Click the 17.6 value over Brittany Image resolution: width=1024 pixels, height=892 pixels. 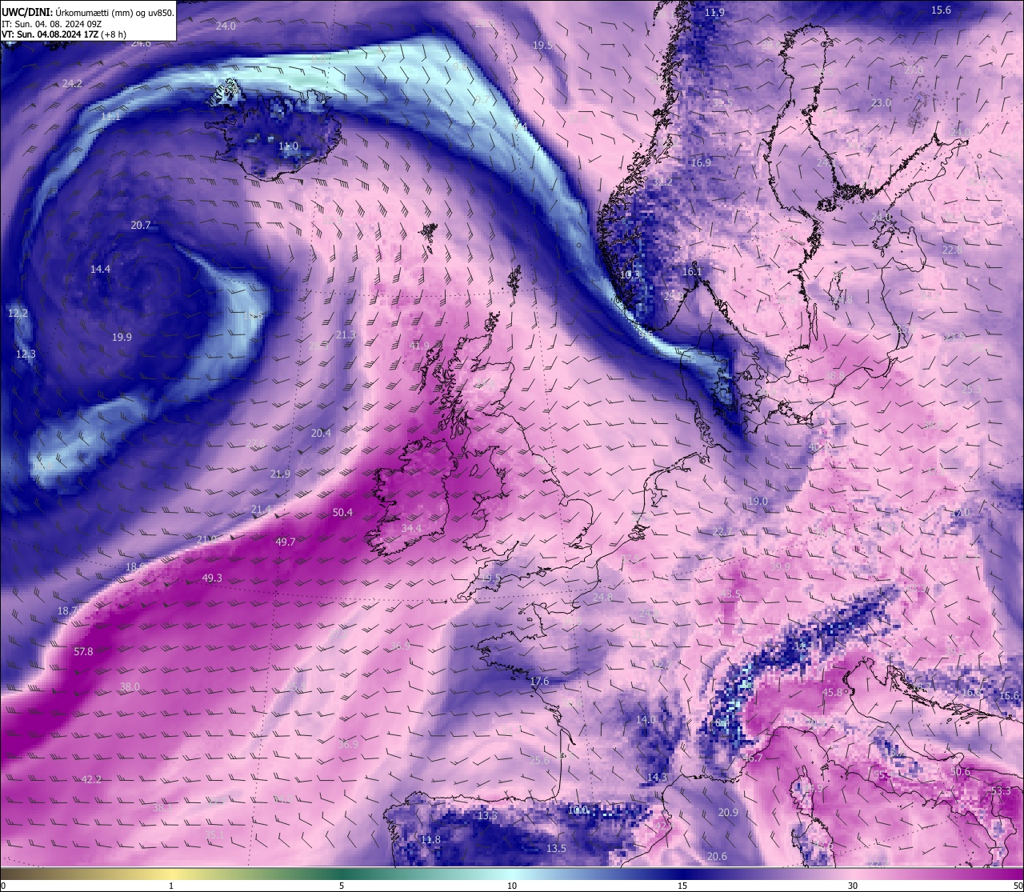coord(540,682)
